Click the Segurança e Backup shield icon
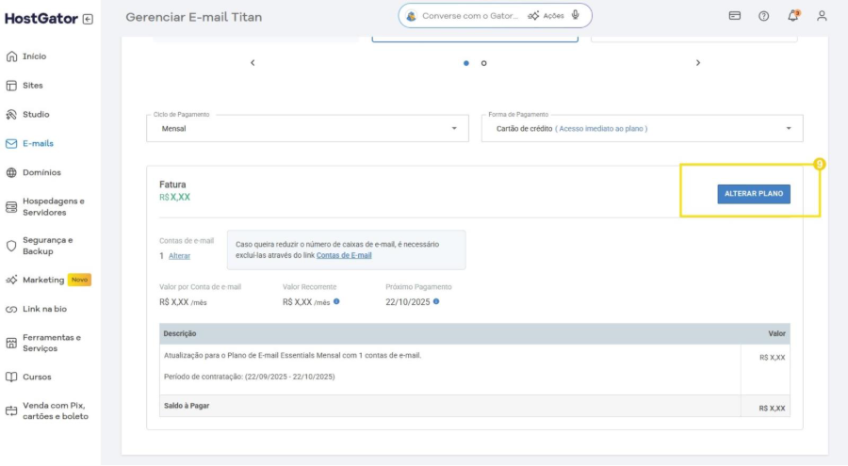The image size is (848, 466). 11,246
